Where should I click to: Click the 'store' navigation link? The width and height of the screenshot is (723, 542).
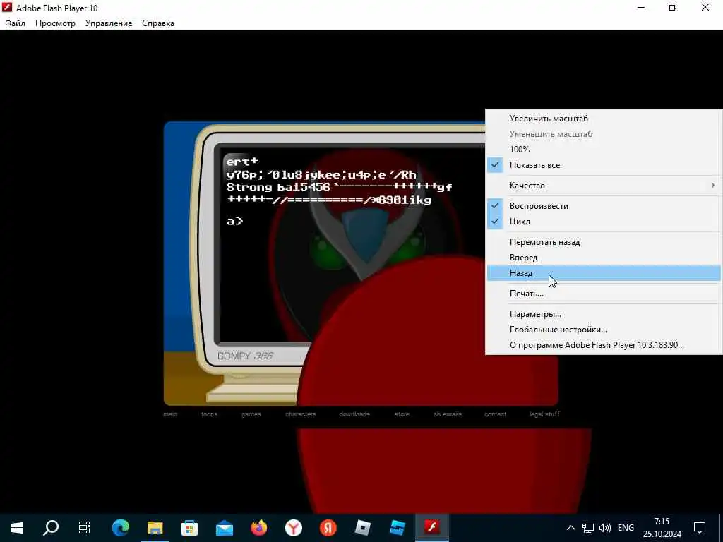pyautogui.click(x=402, y=414)
